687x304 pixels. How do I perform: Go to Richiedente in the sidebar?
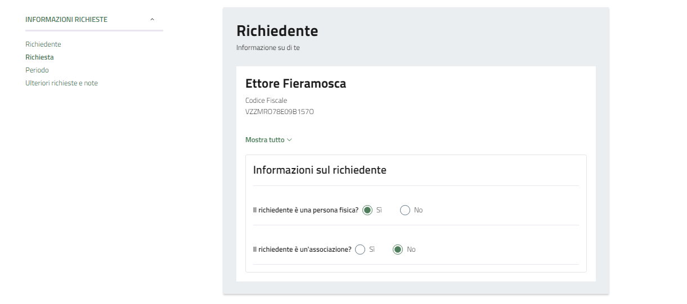click(x=43, y=44)
